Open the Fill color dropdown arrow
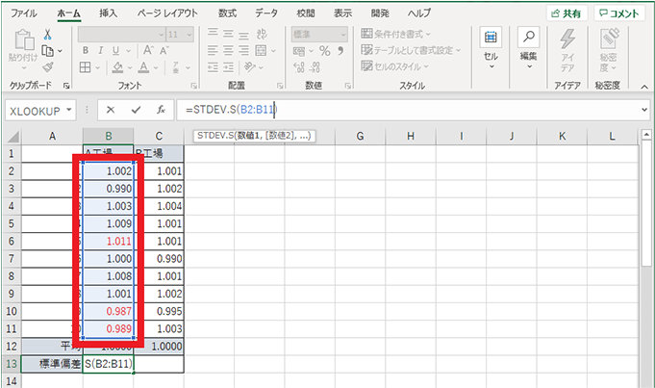Screen dimensions: 655x388 pyautogui.click(x=130, y=67)
